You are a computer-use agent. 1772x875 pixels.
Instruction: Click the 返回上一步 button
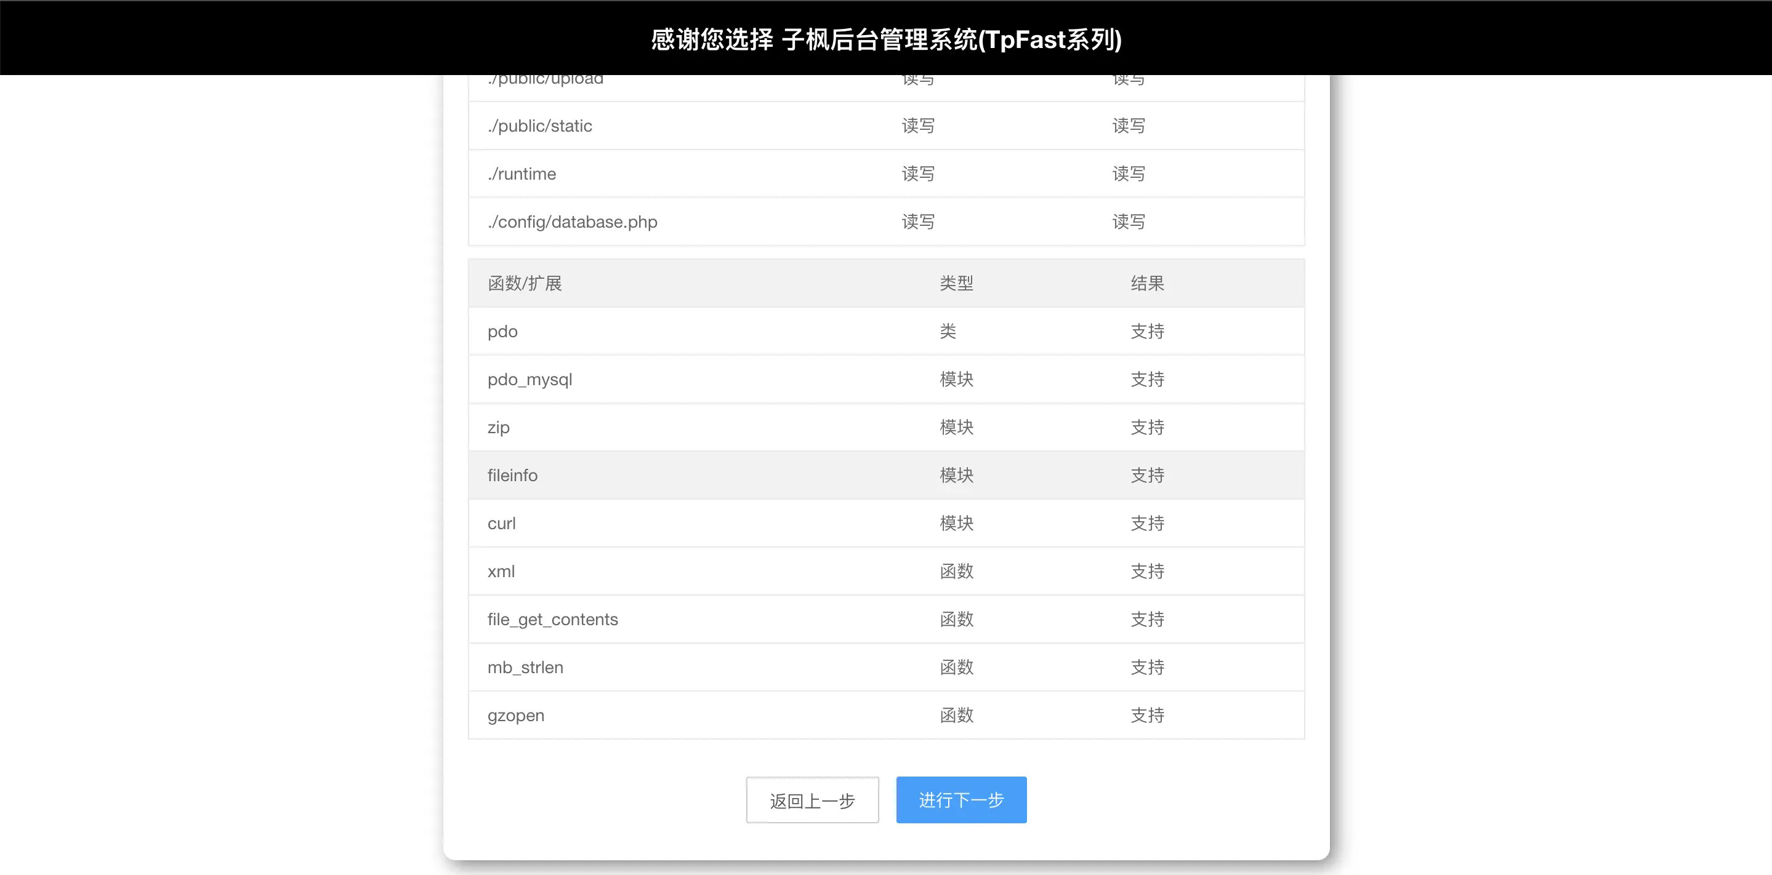[x=811, y=800]
